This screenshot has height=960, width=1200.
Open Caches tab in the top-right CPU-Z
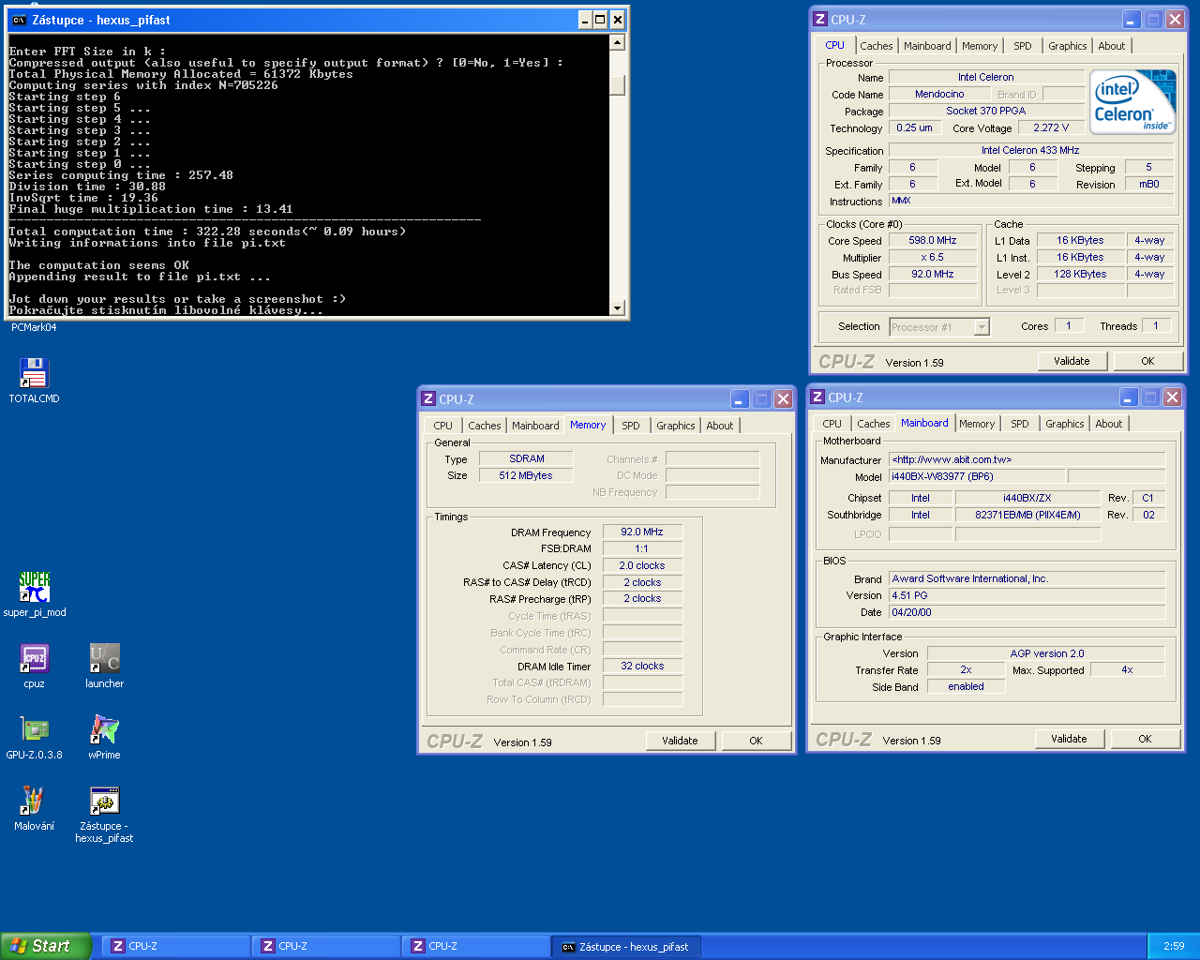coord(876,46)
